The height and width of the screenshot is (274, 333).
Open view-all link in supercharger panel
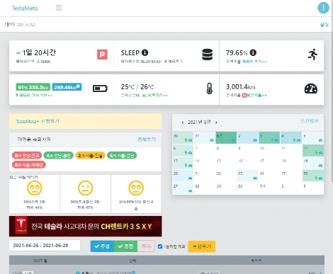(x=147, y=139)
